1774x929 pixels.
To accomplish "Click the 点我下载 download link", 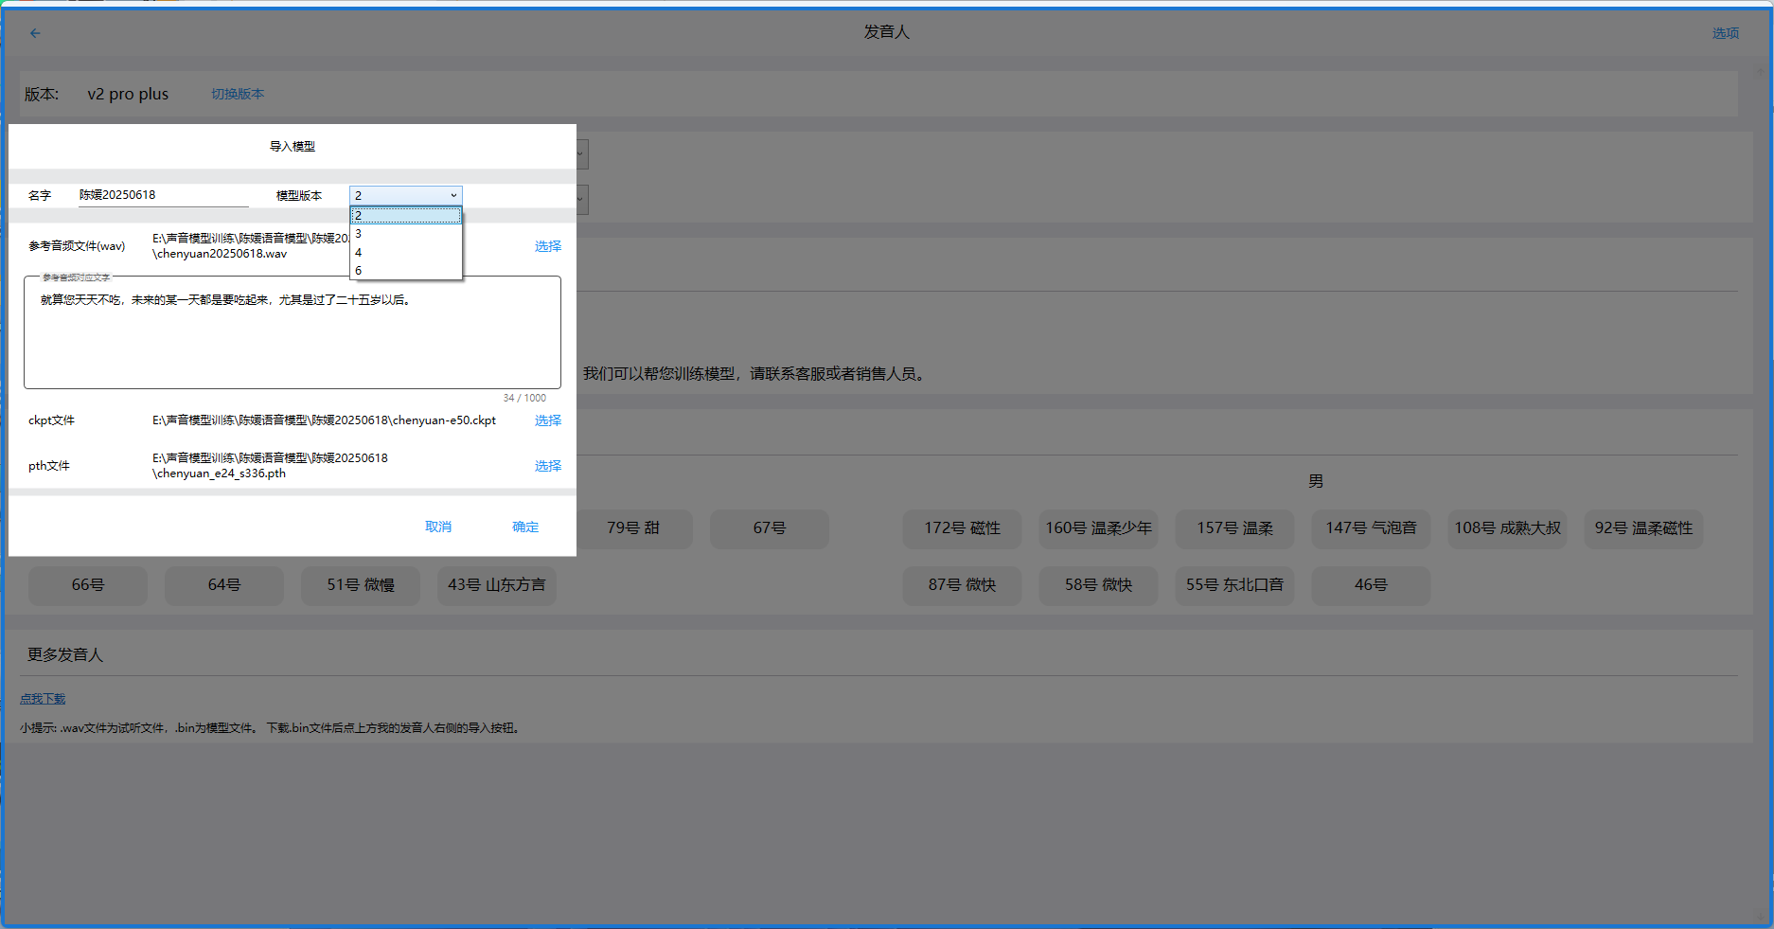I will tap(43, 699).
